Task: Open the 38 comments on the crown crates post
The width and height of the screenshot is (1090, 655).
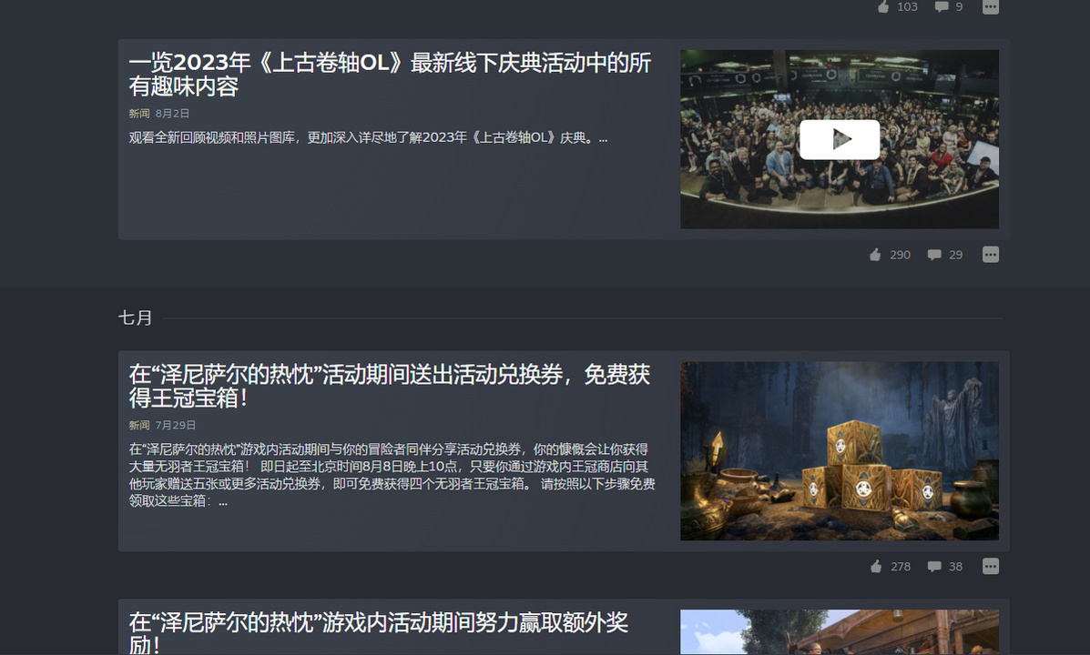Action: click(x=945, y=567)
